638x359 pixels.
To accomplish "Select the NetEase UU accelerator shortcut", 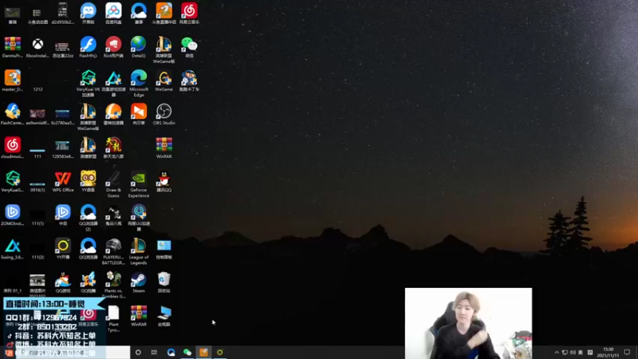I will (139, 218).
